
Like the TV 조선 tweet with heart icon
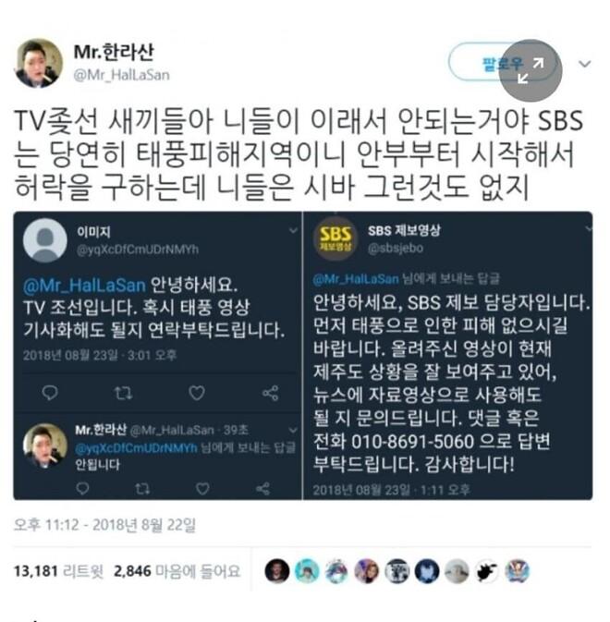(197, 393)
